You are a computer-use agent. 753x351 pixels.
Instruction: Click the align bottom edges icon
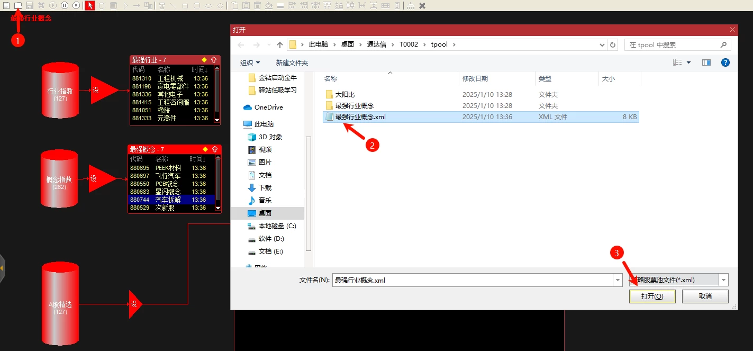point(339,5)
